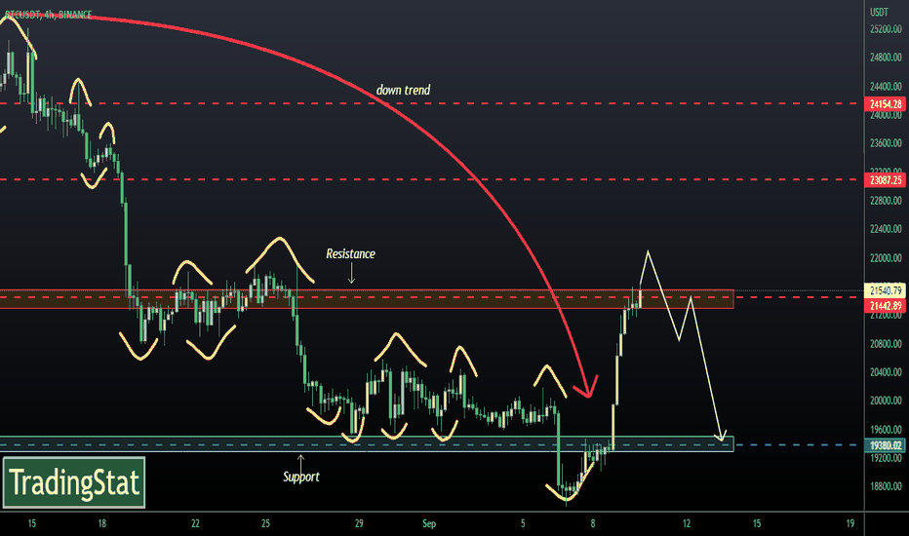Click the 8 date label on time axis
The image size is (909, 536).
(593, 523)
